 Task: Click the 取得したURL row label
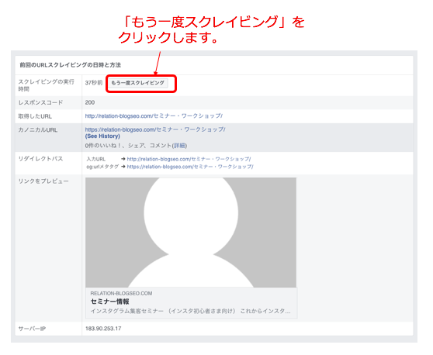35,116
